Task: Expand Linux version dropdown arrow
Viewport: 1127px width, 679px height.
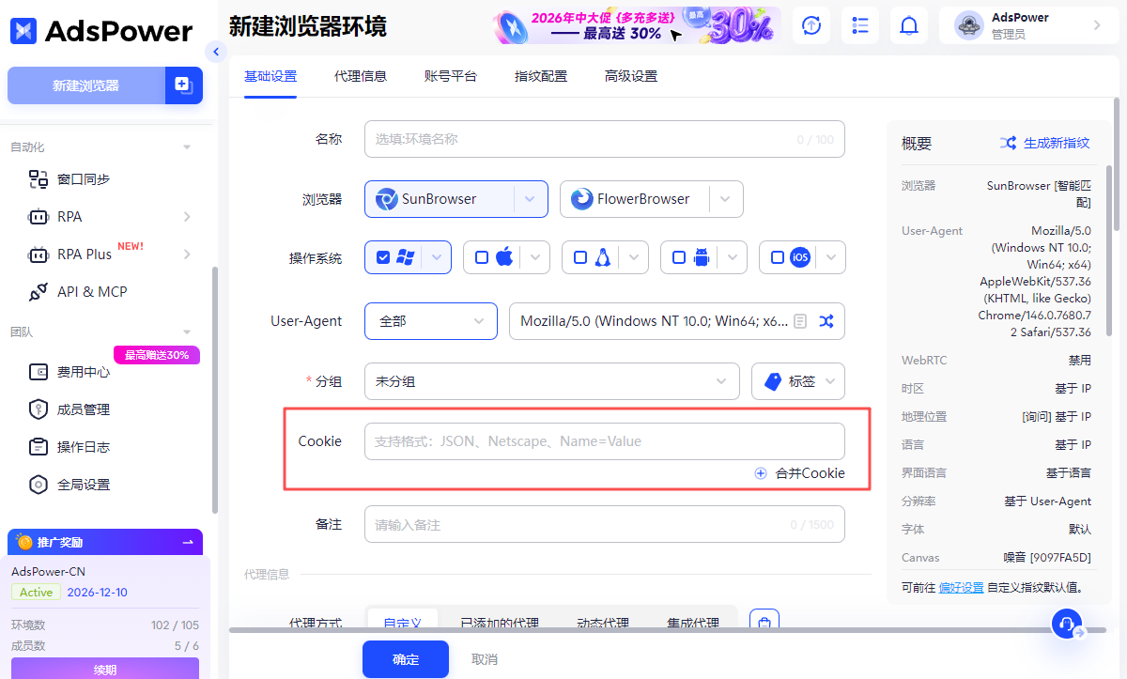Action: click(x=634, y=257)
